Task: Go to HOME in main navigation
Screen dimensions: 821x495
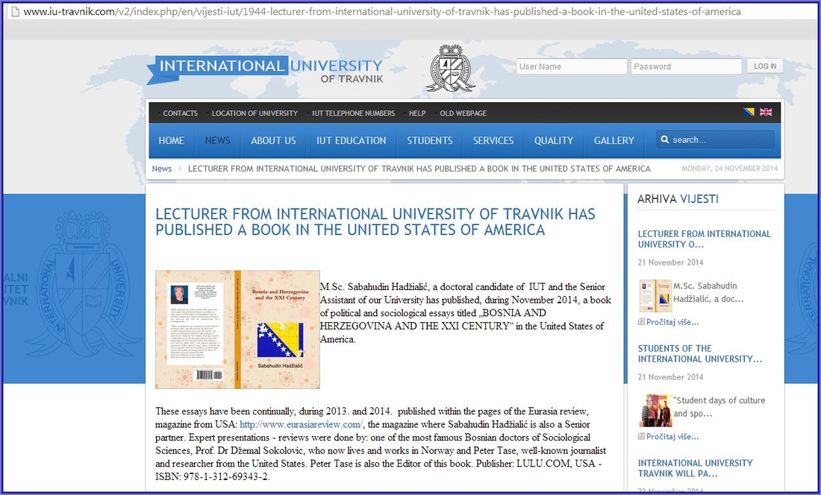Action: [x=171, y=141]
